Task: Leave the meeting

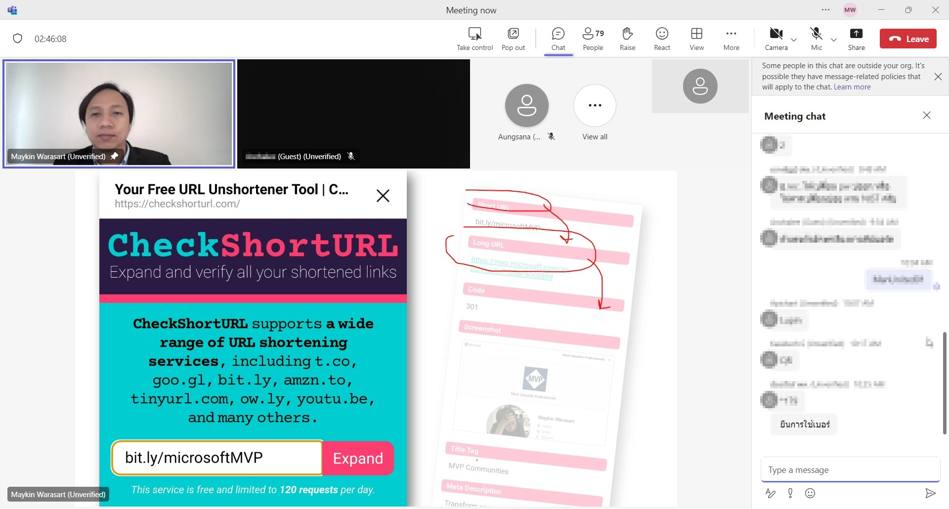Action: (908, 39)
